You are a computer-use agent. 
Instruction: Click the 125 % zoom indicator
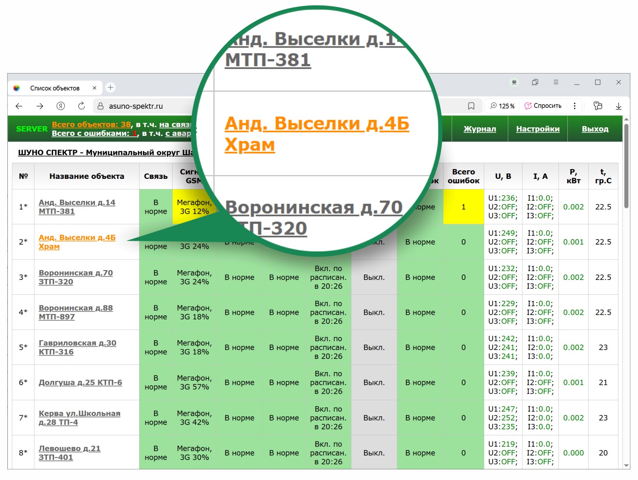point(502,106)
